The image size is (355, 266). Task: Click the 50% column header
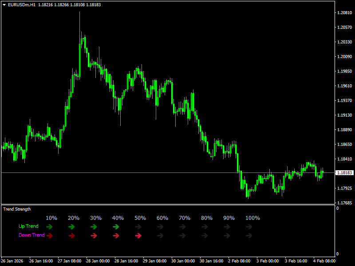tap(140, 218)
